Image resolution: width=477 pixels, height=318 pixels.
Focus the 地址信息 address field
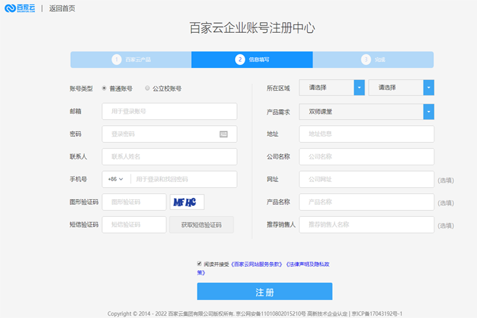click(367, 134)
